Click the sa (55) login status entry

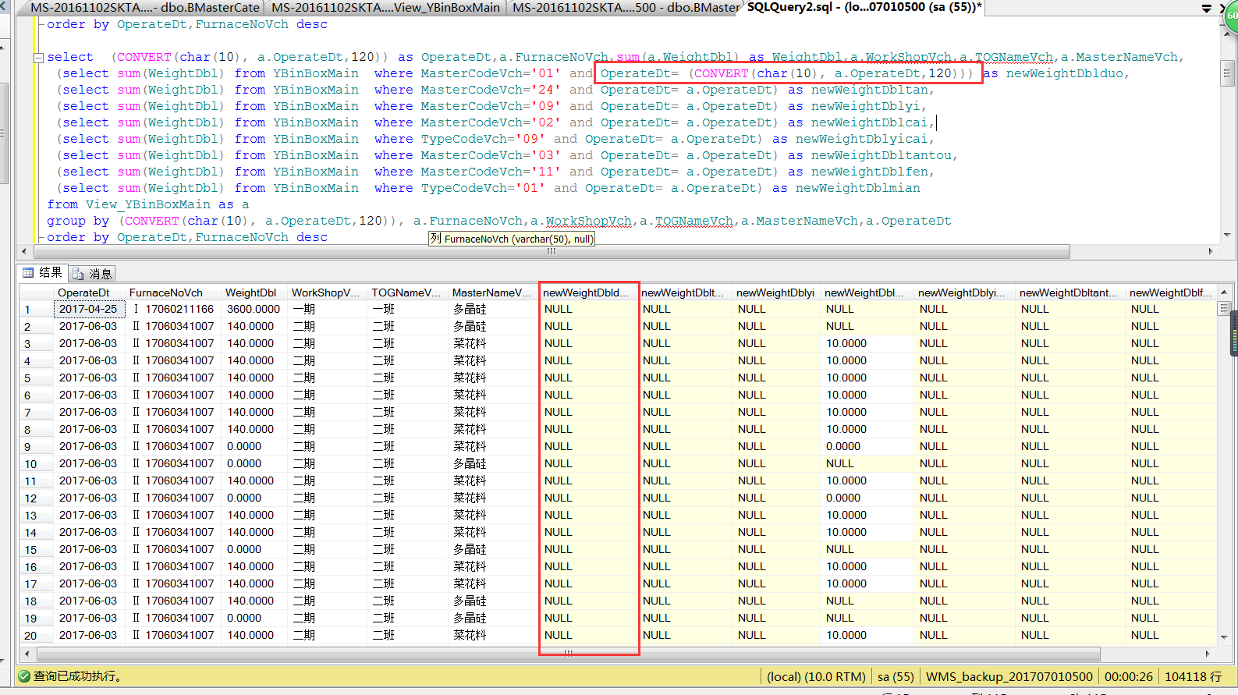click(896, 676)
